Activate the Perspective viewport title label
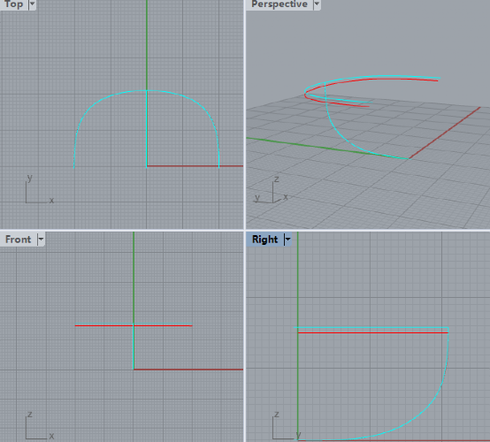Image resolution: width=490 pixels, height=442 pixels. 279,4
